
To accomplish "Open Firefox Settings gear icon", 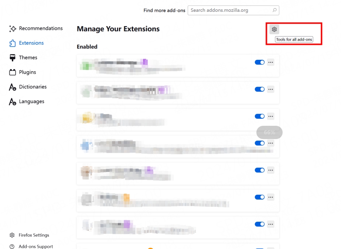I will click(x=12, y=235).
